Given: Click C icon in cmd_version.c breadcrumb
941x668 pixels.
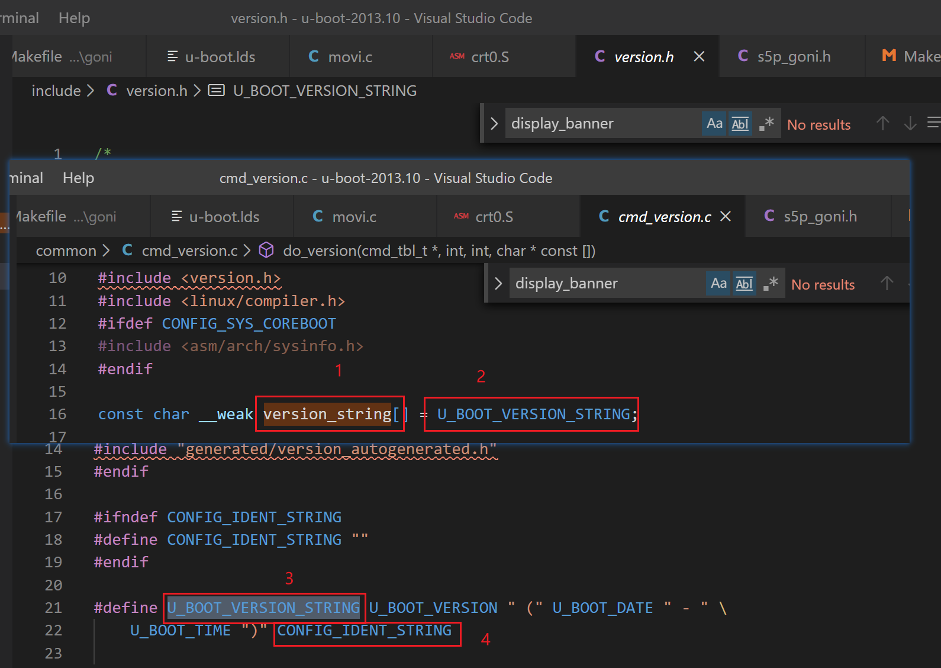Looking at the screenshot, I should pos(127,250).
